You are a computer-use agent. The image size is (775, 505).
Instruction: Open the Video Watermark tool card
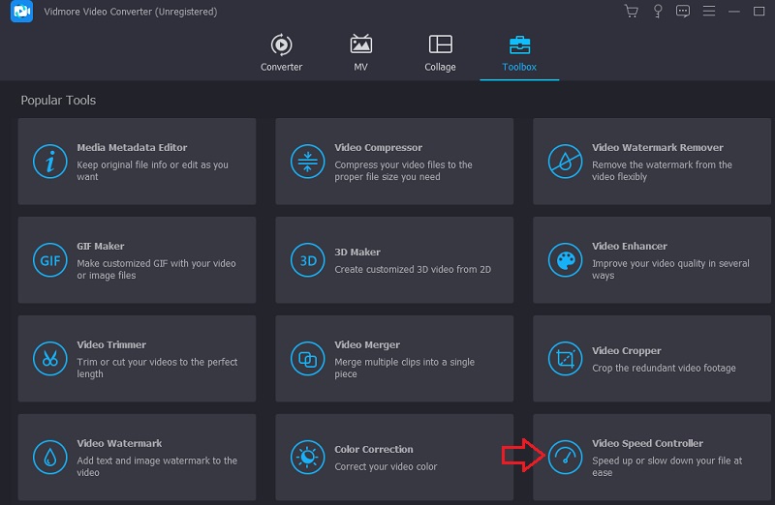[137, 458]
